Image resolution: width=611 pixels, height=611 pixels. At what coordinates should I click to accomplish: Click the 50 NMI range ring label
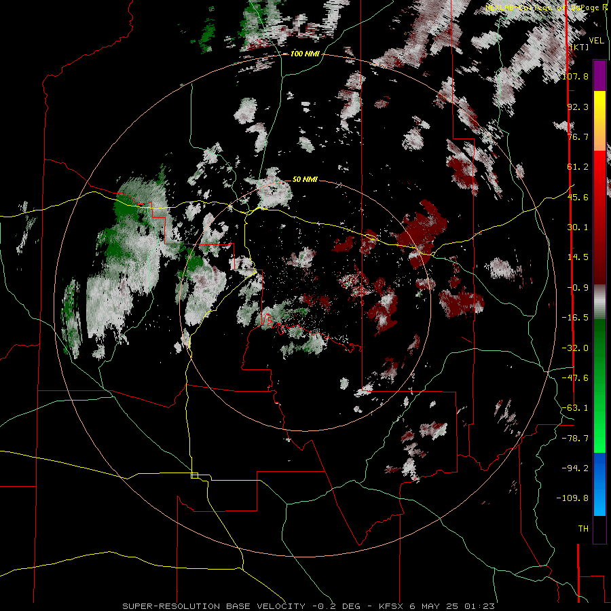coord(305,179)
